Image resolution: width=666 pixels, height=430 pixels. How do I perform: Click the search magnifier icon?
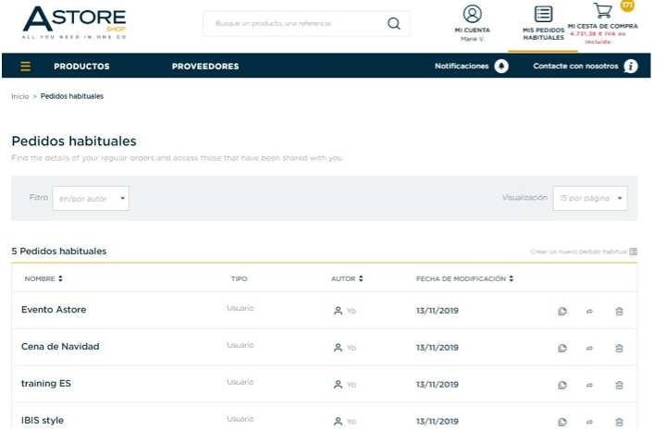(394, 23)
